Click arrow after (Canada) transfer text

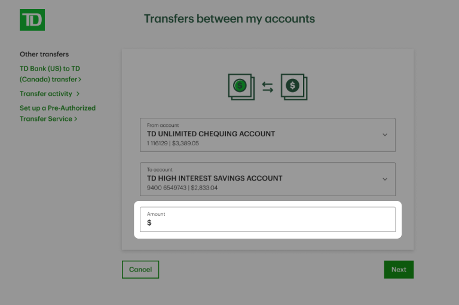coord(80,80)
